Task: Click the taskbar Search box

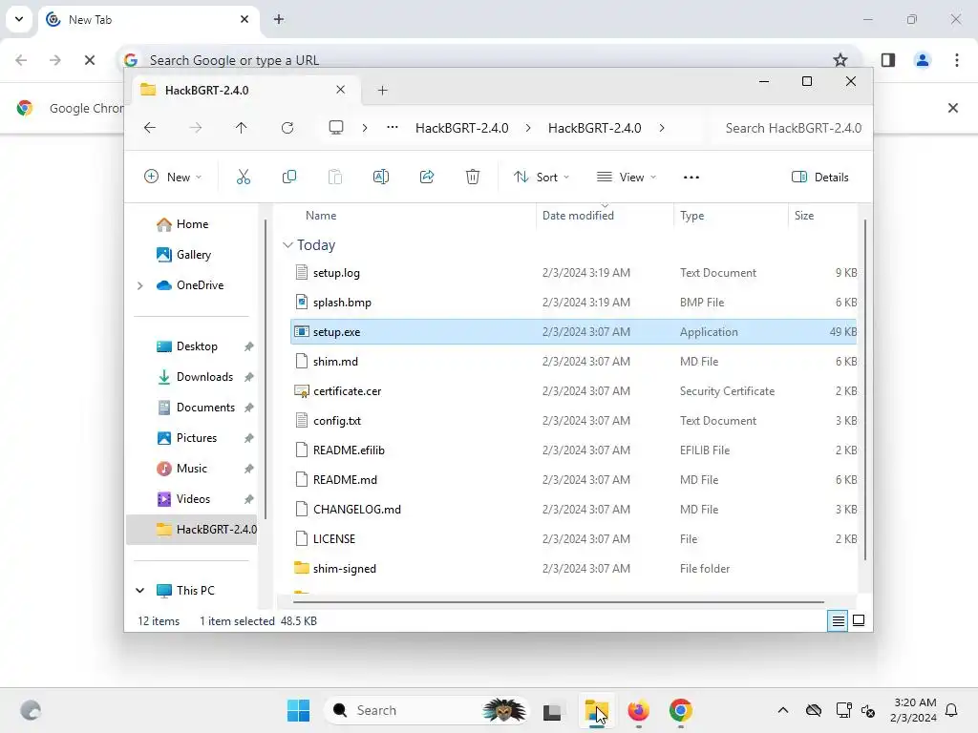Action: pos(426,710)
